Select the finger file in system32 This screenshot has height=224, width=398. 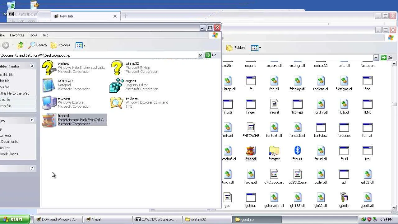pyautogui.click(x=251, y=107)
